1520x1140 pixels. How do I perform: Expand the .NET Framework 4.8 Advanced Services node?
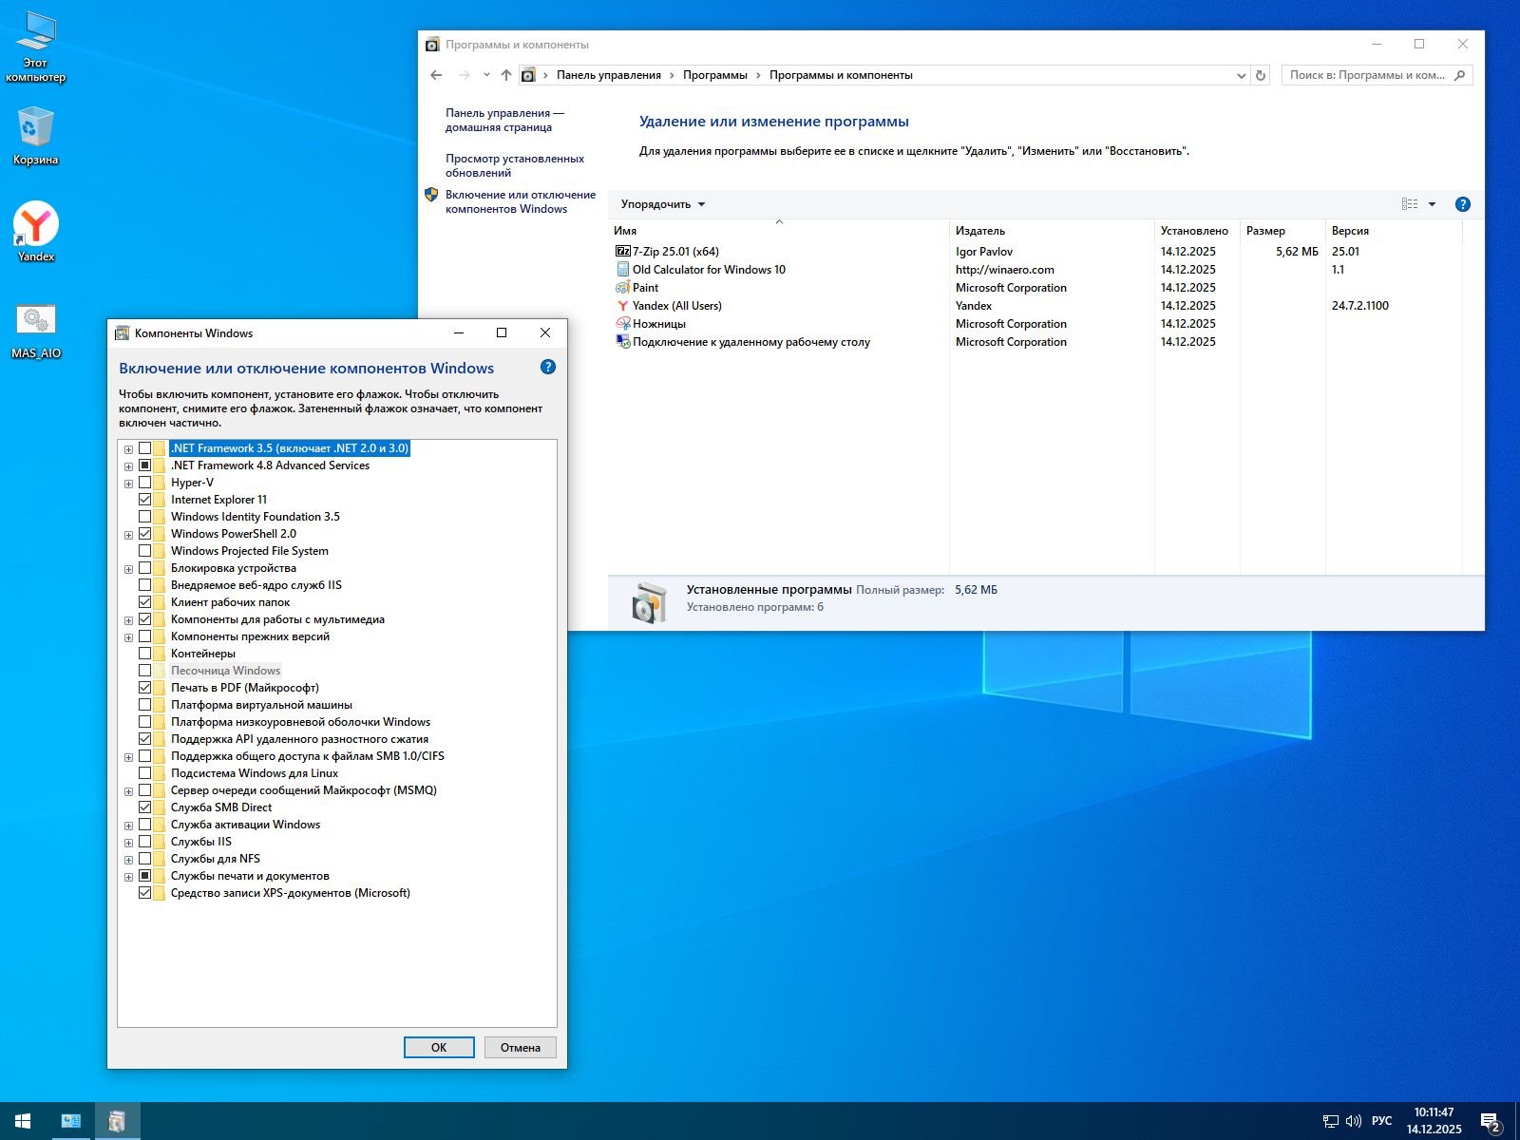(x=128, y=466)
